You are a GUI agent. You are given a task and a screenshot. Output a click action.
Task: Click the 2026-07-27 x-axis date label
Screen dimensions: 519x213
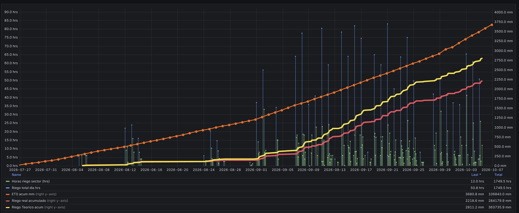click(x=20, y=170)
